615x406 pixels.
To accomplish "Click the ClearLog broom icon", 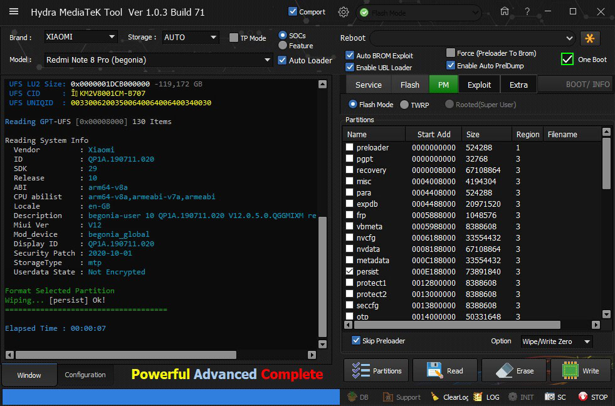I will [435, 397].
